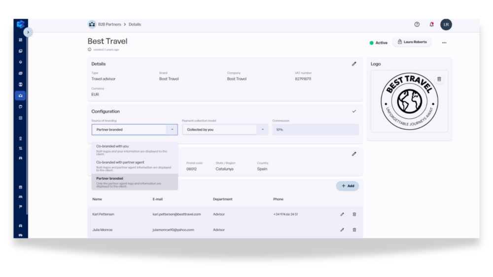
Task: Open the Payment collection model dropdown
Action: [225, 129]
